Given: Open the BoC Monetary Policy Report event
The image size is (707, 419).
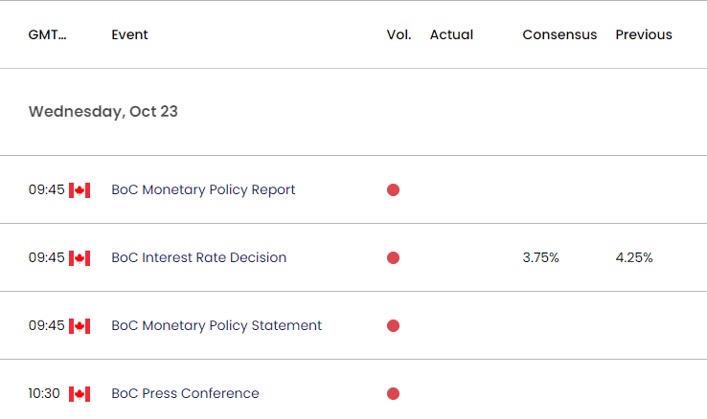Looking at the screenshot, I should (203, 190).
